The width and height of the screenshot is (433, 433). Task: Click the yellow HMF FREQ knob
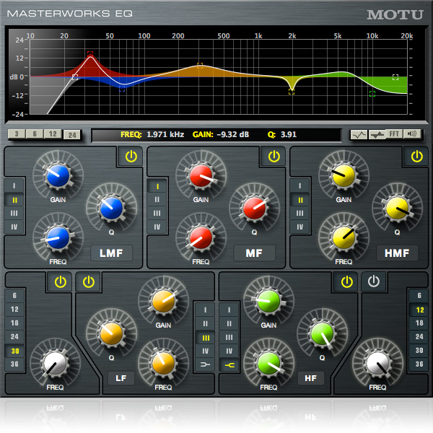point(344,238)
